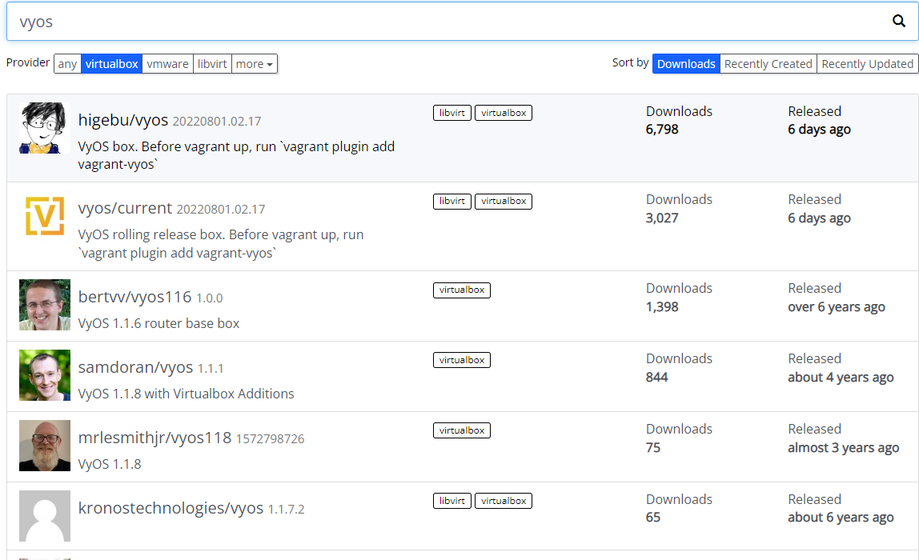Click 'almost 3 years ago' release date
The image size is (919, 560).
(x=844, y=447)
